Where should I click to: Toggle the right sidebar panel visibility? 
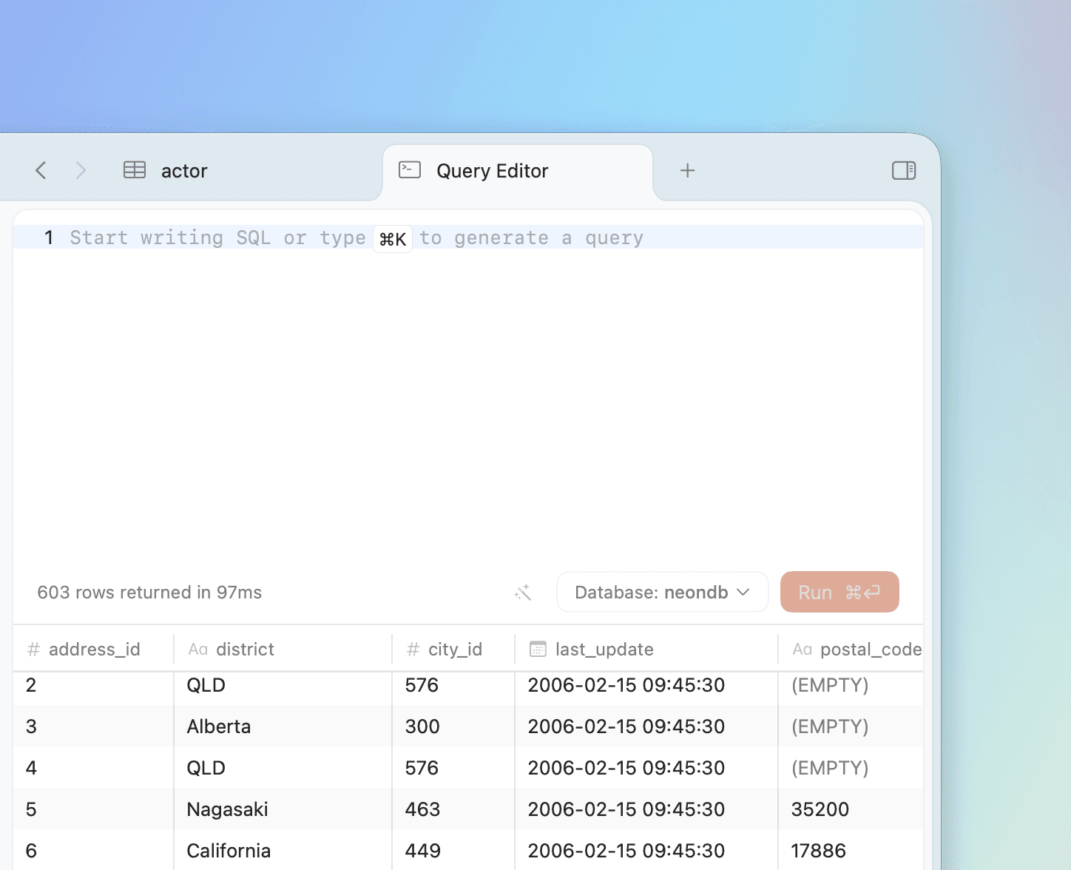click(903, 170)
